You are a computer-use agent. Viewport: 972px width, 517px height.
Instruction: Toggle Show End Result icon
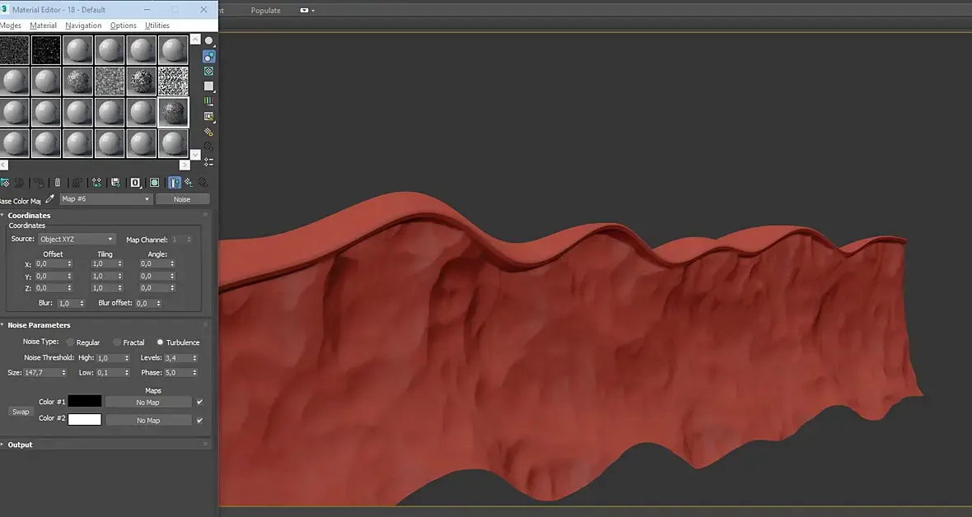pos(175,183)
